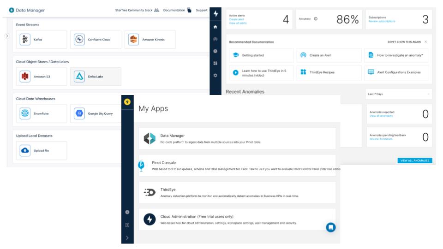Open ThirdEye sidebar settings gear icon

(216, 75)
